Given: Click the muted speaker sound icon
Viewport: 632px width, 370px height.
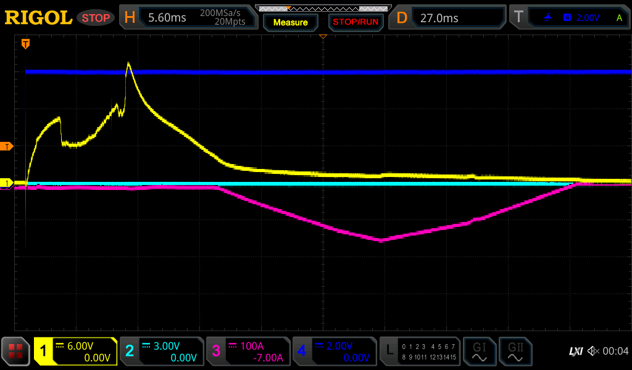Looking at the screenshot, I should pyautogui.click(x=593, y=351).
